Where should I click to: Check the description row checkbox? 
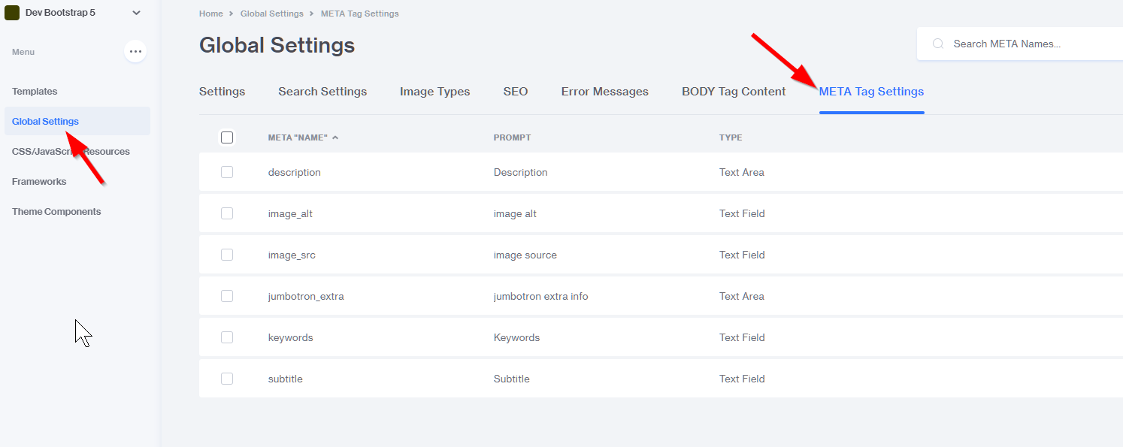[x=227, y=172]
